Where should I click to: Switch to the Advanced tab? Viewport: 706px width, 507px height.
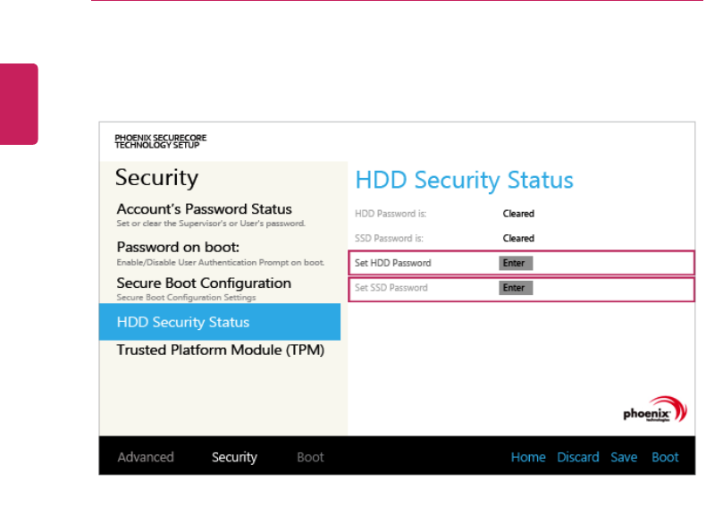coord(146,457)
